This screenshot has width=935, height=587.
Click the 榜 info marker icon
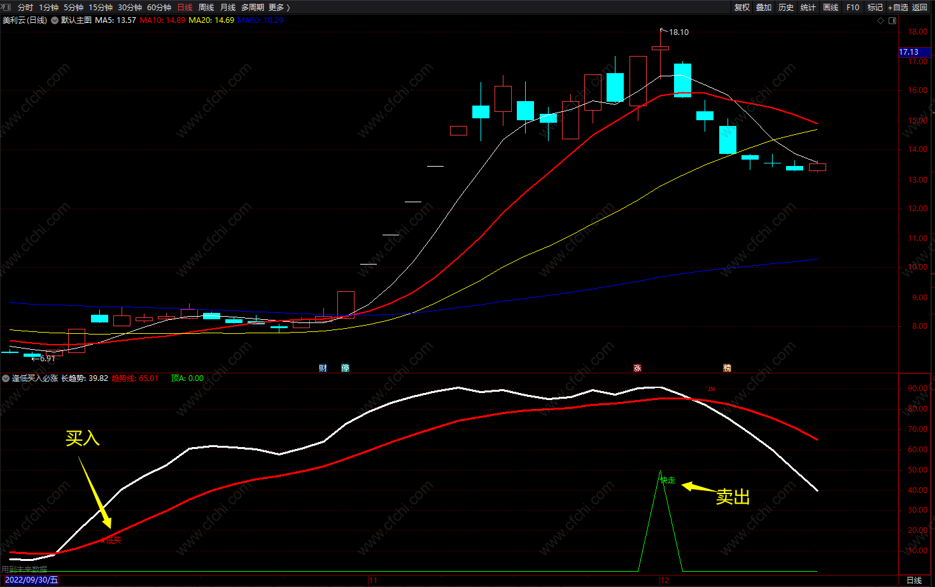click(727, 368)
